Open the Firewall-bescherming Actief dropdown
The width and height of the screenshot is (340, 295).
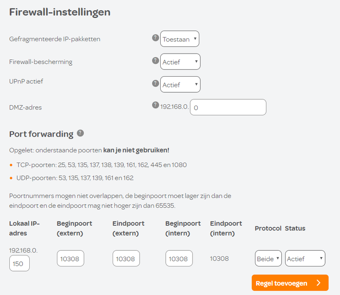[180, 62]
